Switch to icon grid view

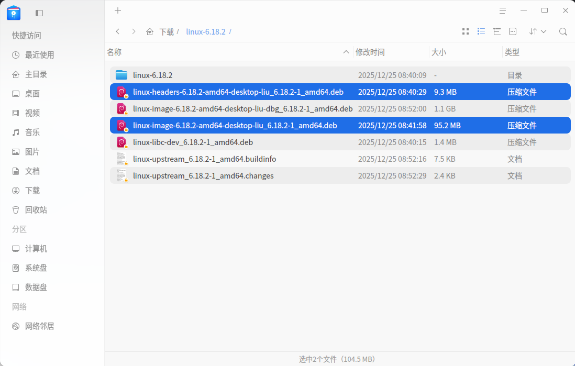(x=466, y=31)
